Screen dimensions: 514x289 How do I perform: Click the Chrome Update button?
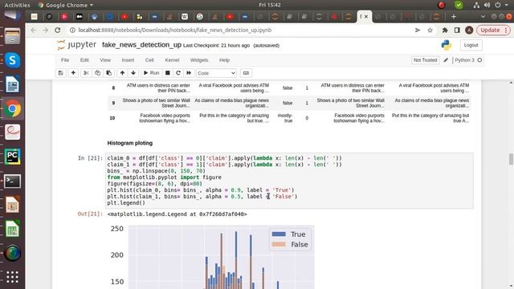click(x=492, y=31)
